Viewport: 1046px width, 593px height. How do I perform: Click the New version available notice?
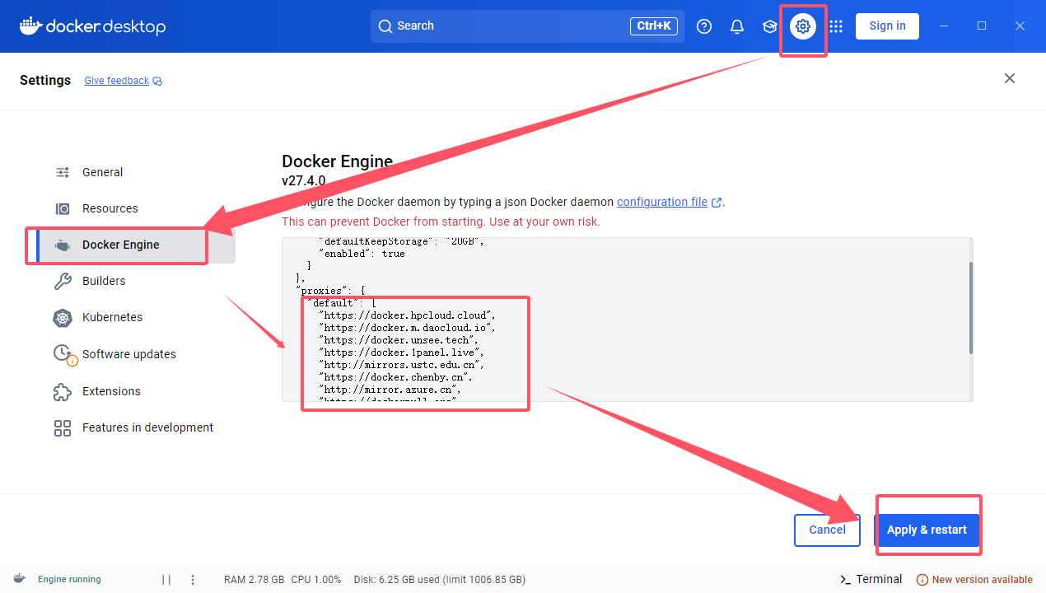click(974, 579)
